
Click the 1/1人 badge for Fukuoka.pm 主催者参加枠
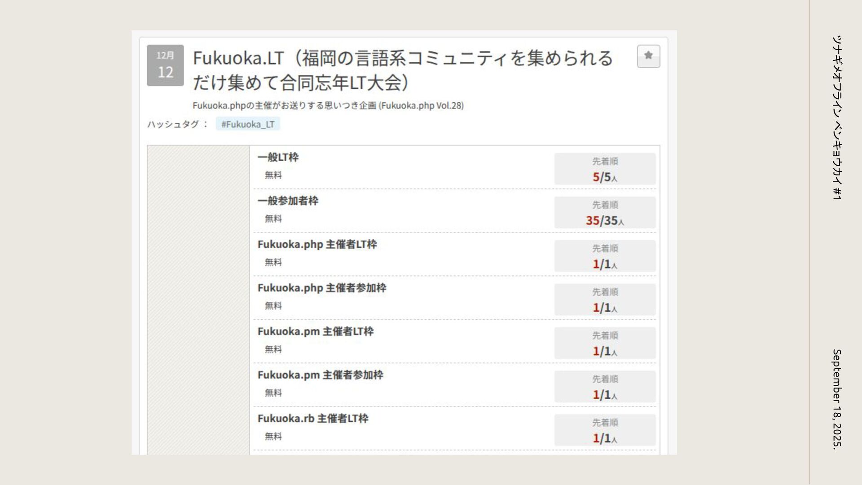point(605,387)
